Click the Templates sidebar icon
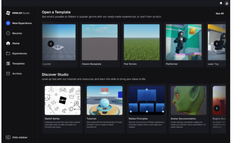The height and width of the screenshot is (143, 233). (8, 63)
